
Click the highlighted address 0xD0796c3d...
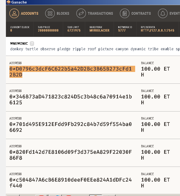(x=72, y=72)
